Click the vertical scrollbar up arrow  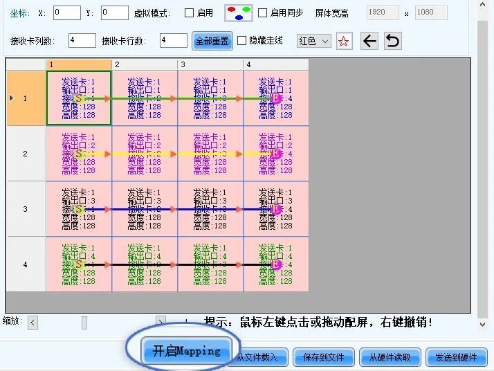coord(483,5)
